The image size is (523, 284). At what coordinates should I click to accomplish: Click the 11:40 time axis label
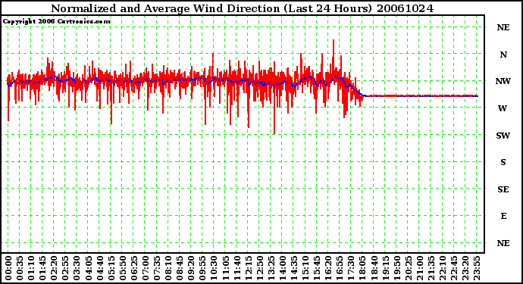(x=236, y=268)
